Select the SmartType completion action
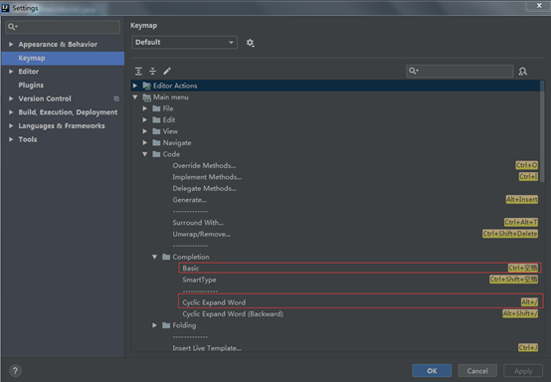 click(x=199, y=280)
